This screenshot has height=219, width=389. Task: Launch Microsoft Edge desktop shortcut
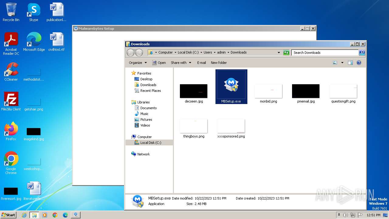(x=34, y=42)
